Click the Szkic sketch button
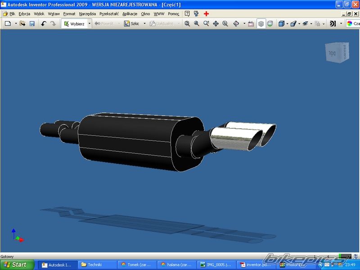This screenshot has height=270, width=360. pos(132,23)
